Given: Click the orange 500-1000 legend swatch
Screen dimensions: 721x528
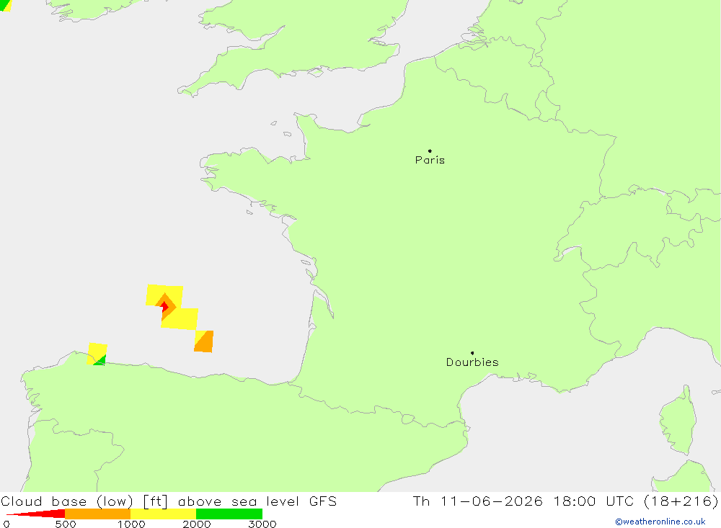Looking at the screenshot, I should 97,514.
